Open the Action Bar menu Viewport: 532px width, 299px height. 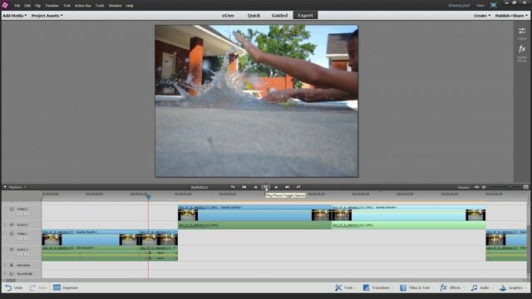(83, 6)
